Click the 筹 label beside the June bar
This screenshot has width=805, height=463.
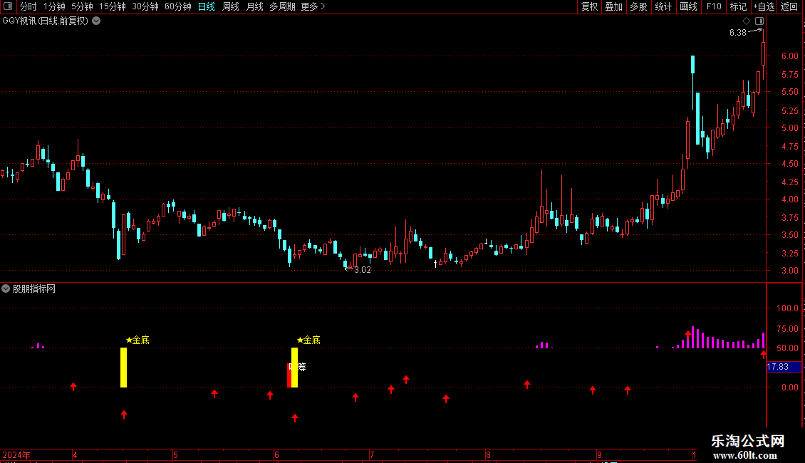(x=302, y=367)
